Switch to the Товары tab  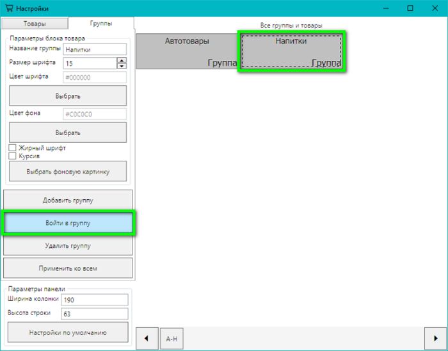pos(35,24)
